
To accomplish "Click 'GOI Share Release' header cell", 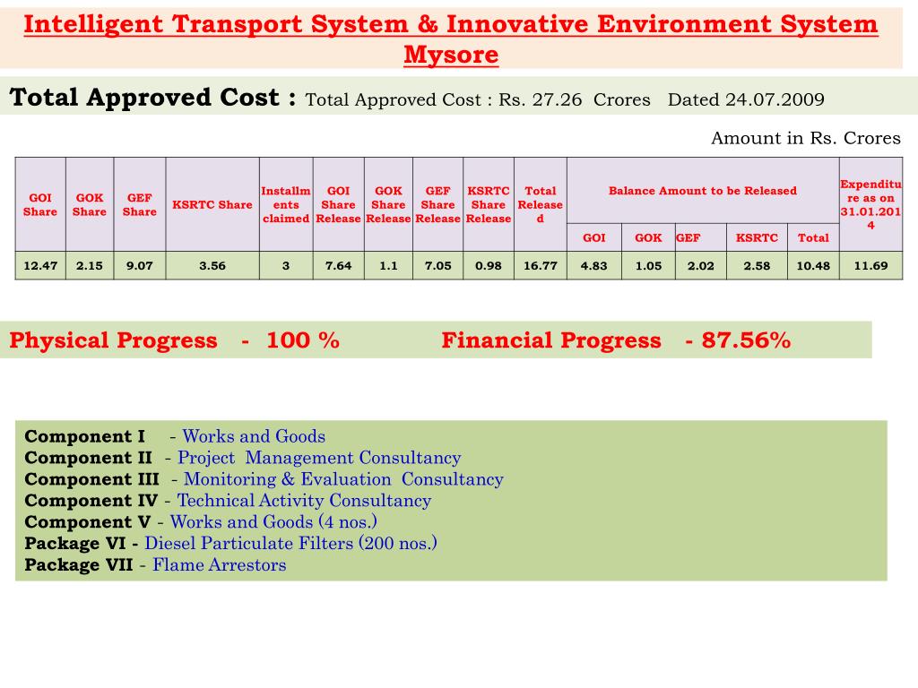I will 338,205.
